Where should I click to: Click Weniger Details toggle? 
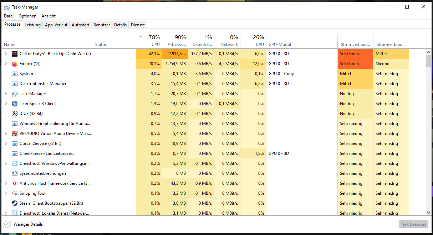24,224
